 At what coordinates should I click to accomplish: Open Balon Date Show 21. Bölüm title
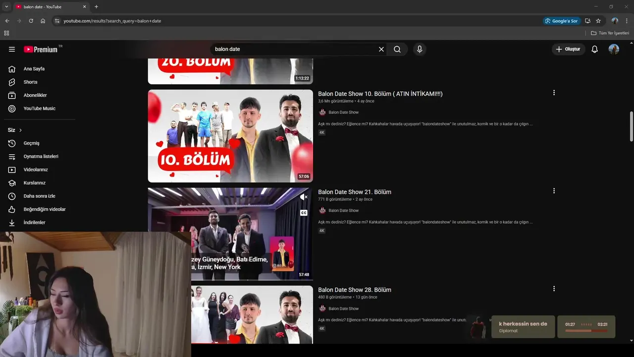tap(355, 192)
